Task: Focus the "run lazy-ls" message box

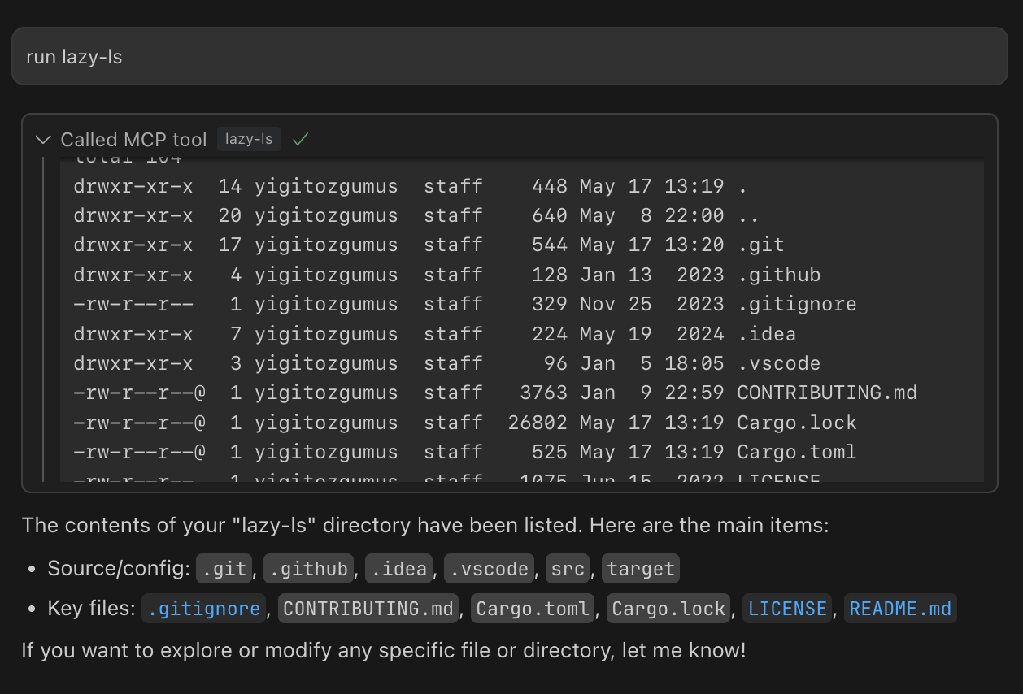Action: pyautogui.click(x=509, y=56)
